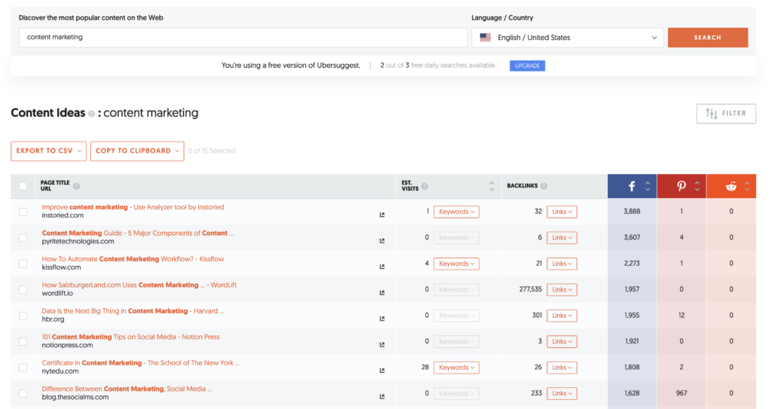Open Language / Country dropdown
Viewport: 772px width, 409px height.
[x=567, y=38]
